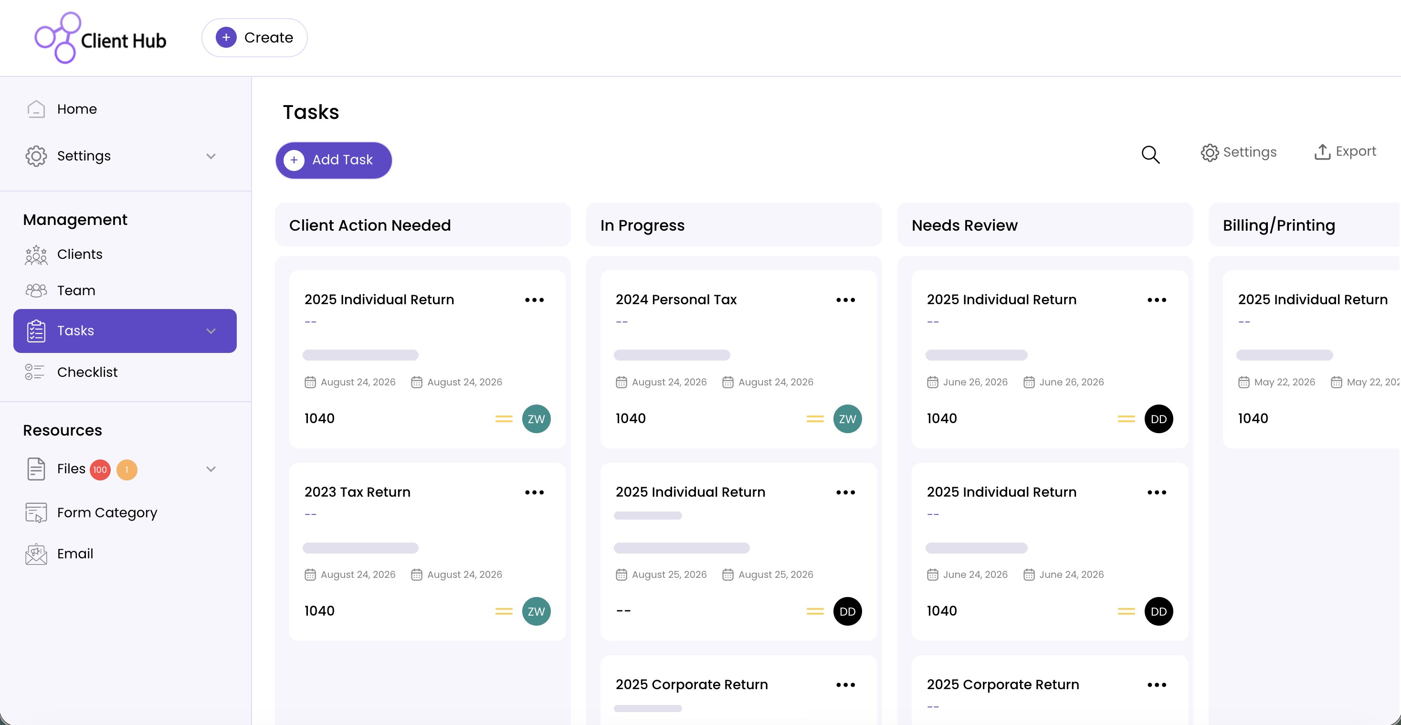Expand the Files chevron

[x=211, y=469]
